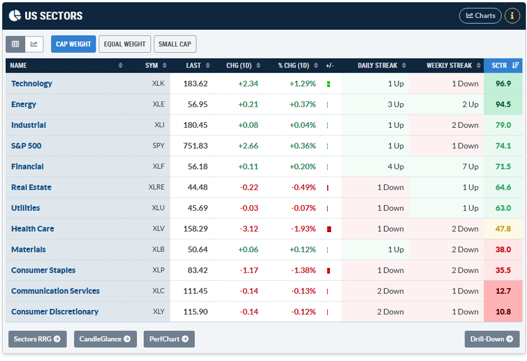Select the Cap Weight tab
The height and width of the screenshot is (361, 527).
click(73, 44)
